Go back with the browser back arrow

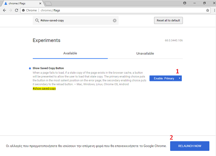point(5,10)
